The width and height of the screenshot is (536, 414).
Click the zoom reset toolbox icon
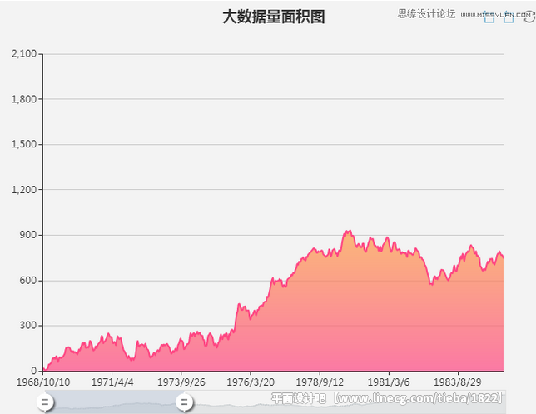(509, 16)
